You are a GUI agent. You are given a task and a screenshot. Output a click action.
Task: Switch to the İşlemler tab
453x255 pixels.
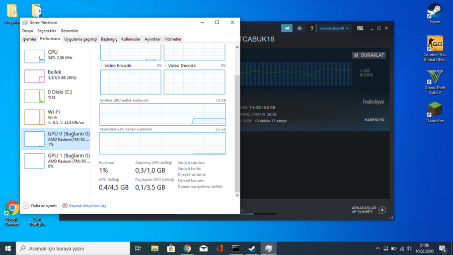[29, 39]
